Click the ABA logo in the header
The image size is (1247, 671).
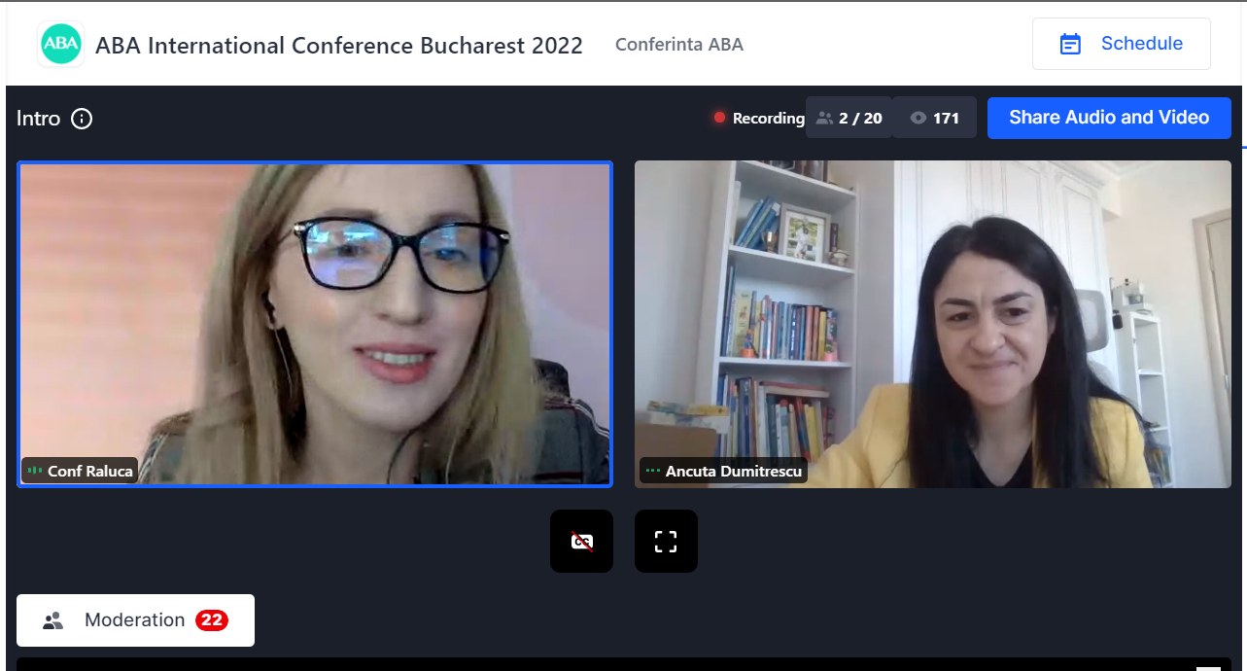[60, 45]
